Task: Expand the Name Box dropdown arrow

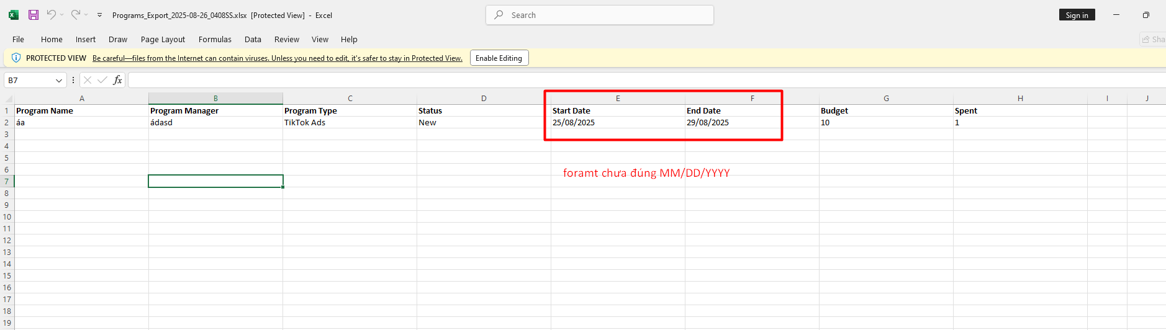Action: pos(59,81)
